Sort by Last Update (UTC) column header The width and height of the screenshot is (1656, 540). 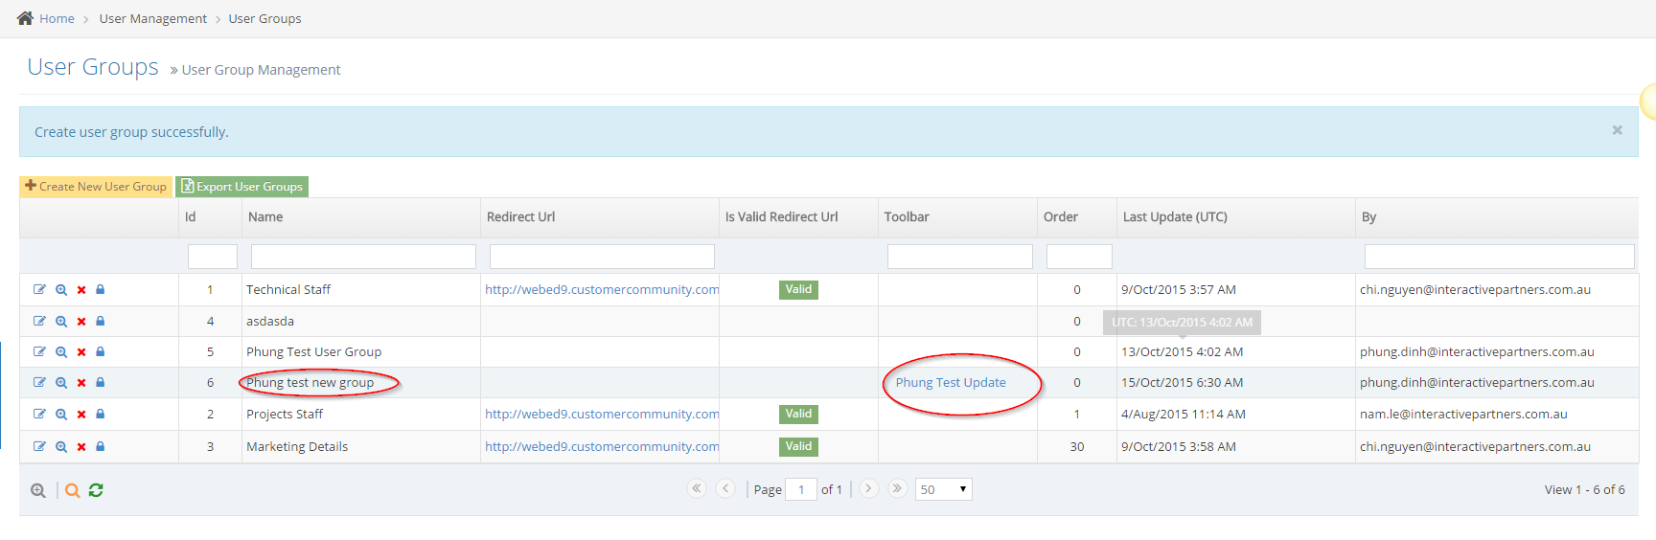pyautogui.click(x=1175, y=217)
